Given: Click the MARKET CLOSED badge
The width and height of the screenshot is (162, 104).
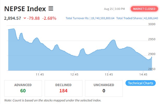Looking at the screenshot, I should pos(144,9).
